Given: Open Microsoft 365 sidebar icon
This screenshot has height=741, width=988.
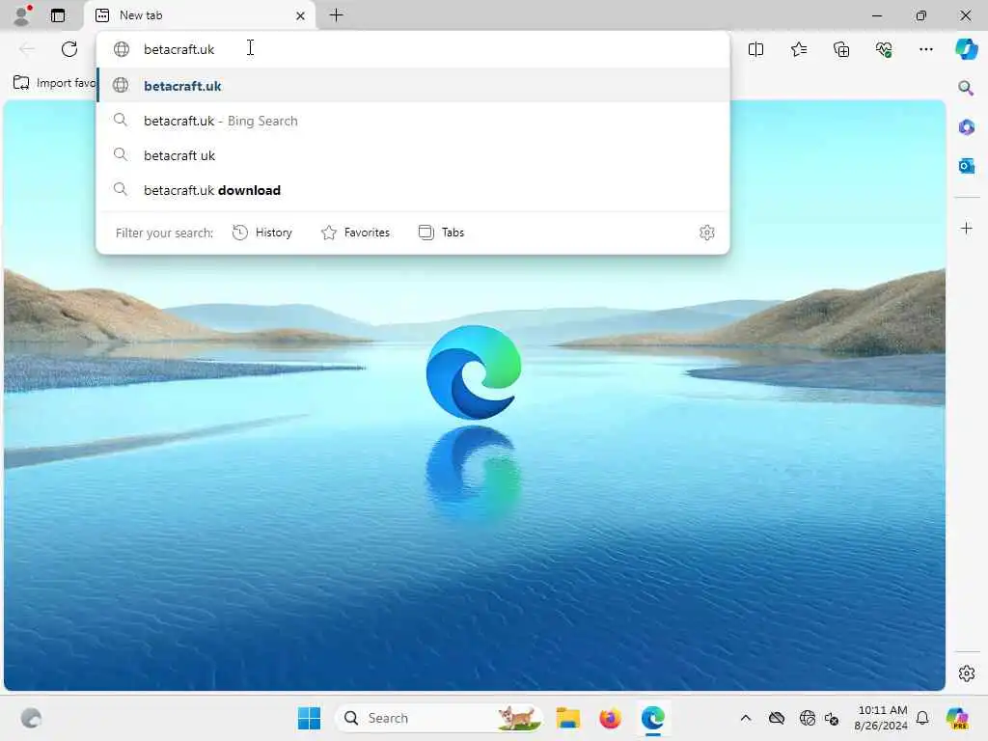Looking at the screenshot, I should pyautogui.click(x=966, y=126).
